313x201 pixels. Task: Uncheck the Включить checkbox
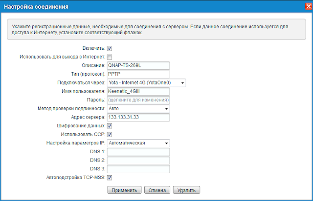pyautogui.click(x=110, y=48)
